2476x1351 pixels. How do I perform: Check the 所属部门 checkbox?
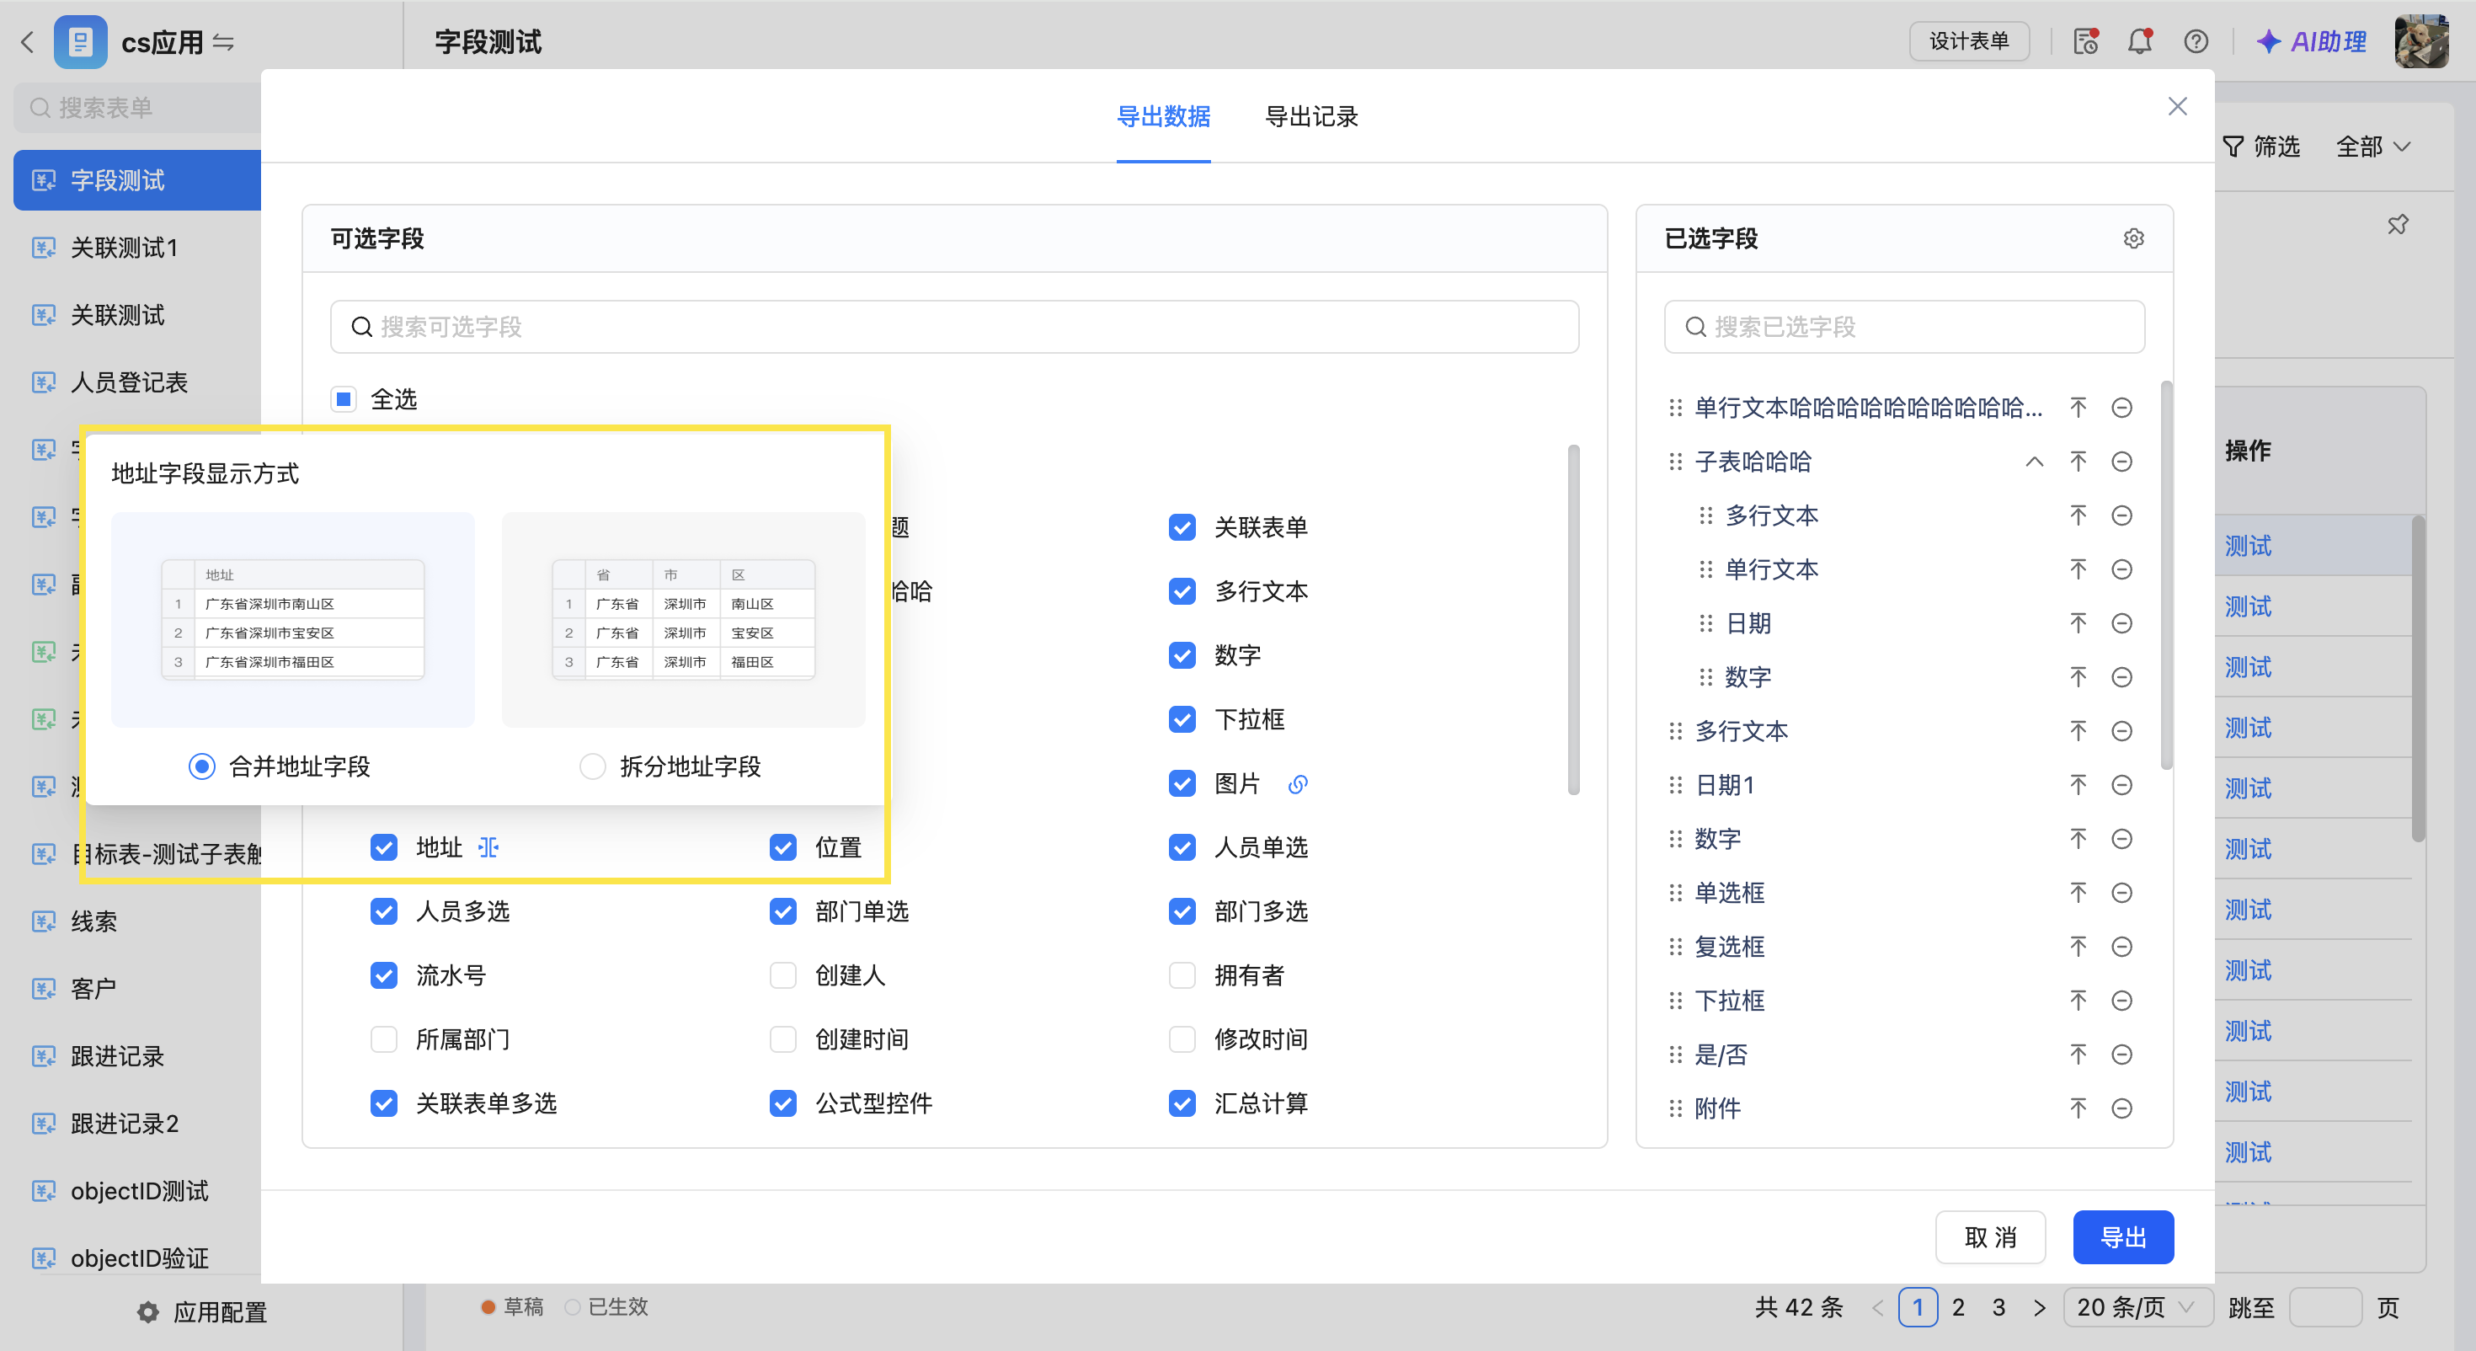[x=383, y=1039]
